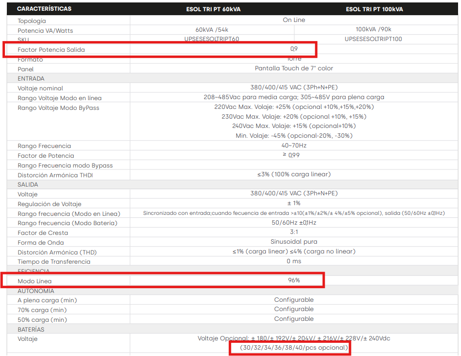The width and height of the screenshot is (461, 356).
Task: Click the "Modo Línea" efficiency label
Action: [x=35, y=281]
